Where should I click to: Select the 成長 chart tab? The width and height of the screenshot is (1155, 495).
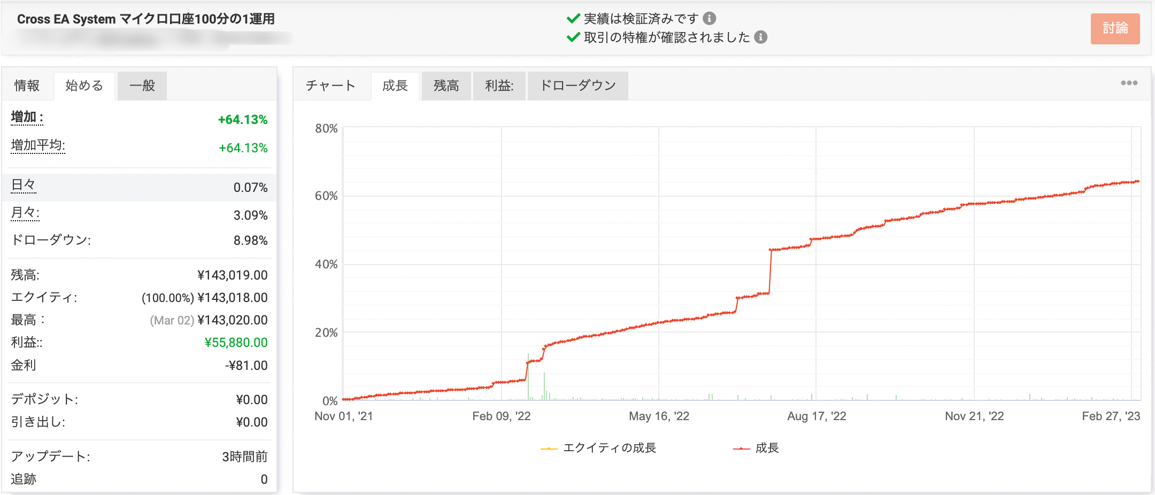(x=395, y=86)
